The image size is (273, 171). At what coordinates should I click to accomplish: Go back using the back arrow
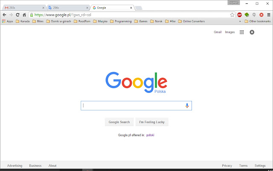pyautogui.click(x=4, y=15)
